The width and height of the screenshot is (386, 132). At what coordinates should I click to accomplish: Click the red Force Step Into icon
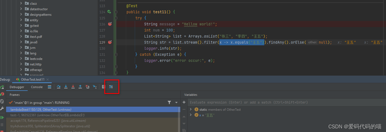click(73, 87)
